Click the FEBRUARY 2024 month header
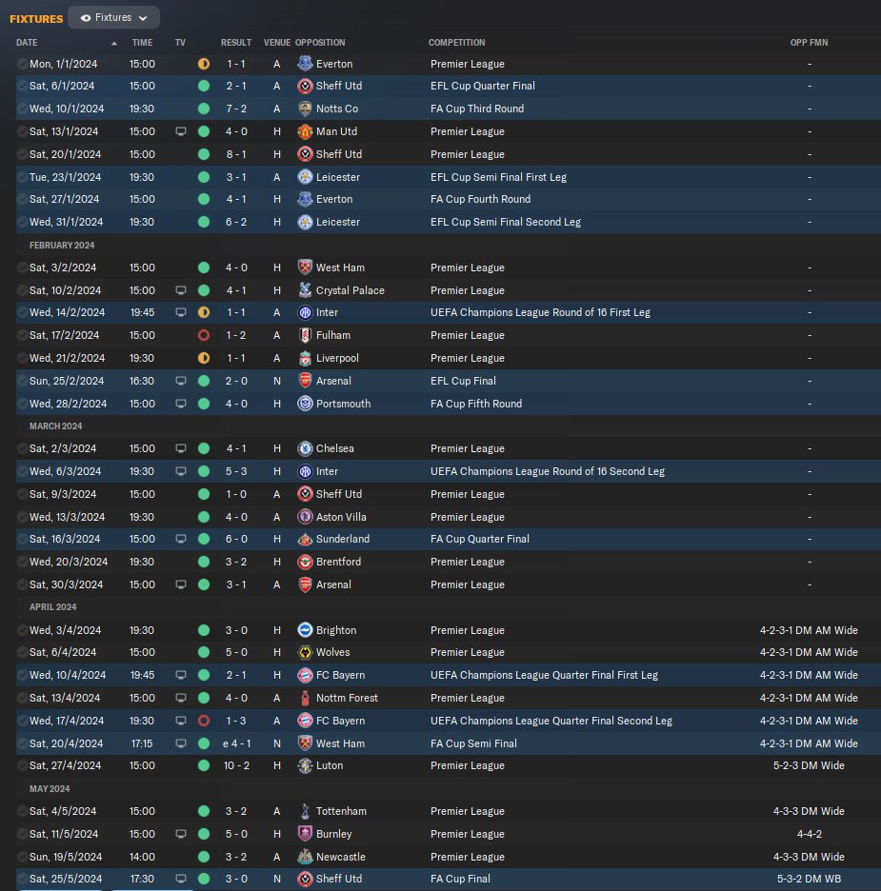 pyautogui.click(x=62, y=246)
